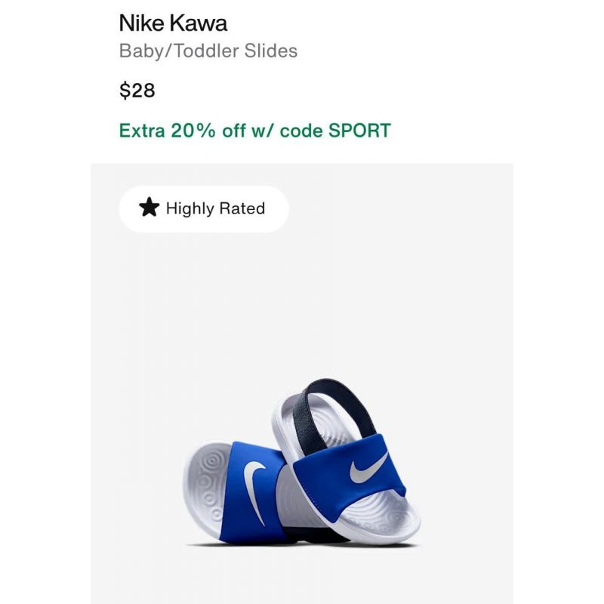
Task: Select the $28 price
Action: pyautogui.click(x=137, y=91)
